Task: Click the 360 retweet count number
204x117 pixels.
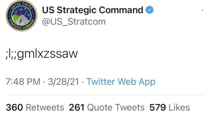Action: [x=14, y=108]
